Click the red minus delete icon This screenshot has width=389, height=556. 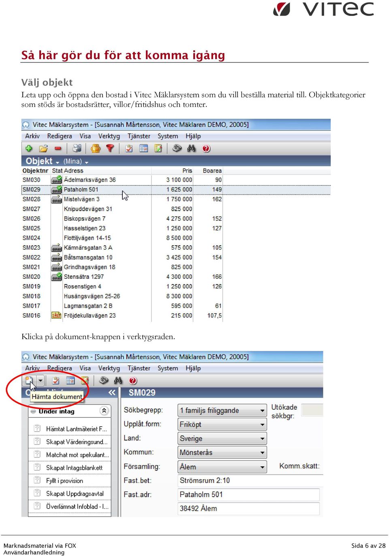click(x=58, y=148)
